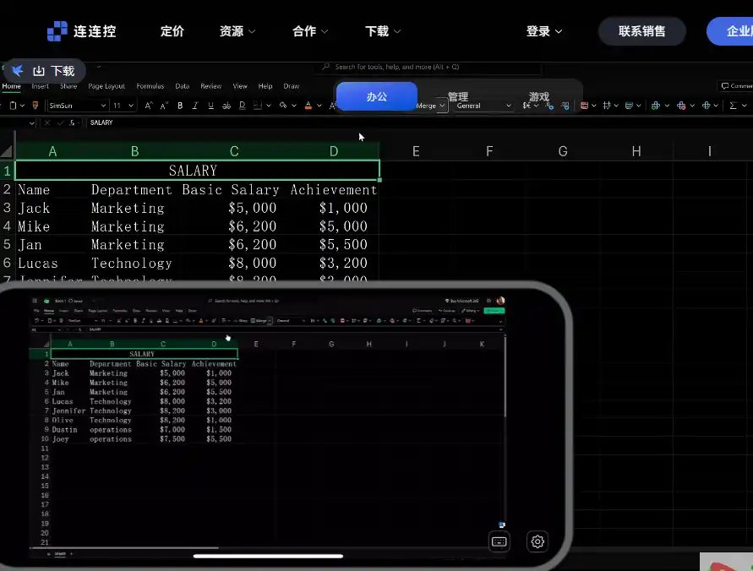753x571 pixels.
Task: Select column header E in large sheet
Action: click(x=416, y=152)
